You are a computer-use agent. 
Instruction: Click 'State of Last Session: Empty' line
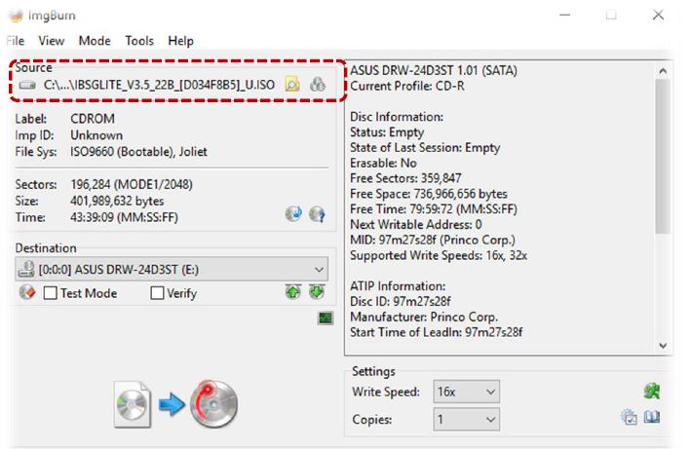(x=425, y=147)
